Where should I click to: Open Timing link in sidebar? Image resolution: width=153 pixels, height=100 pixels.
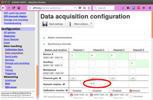click(x=9, y=70)
